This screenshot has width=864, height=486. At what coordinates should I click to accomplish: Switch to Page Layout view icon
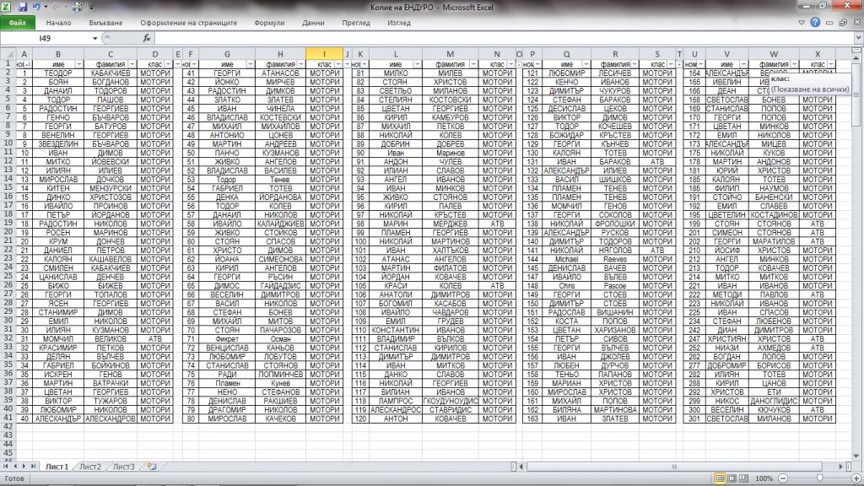click(732, 478)
